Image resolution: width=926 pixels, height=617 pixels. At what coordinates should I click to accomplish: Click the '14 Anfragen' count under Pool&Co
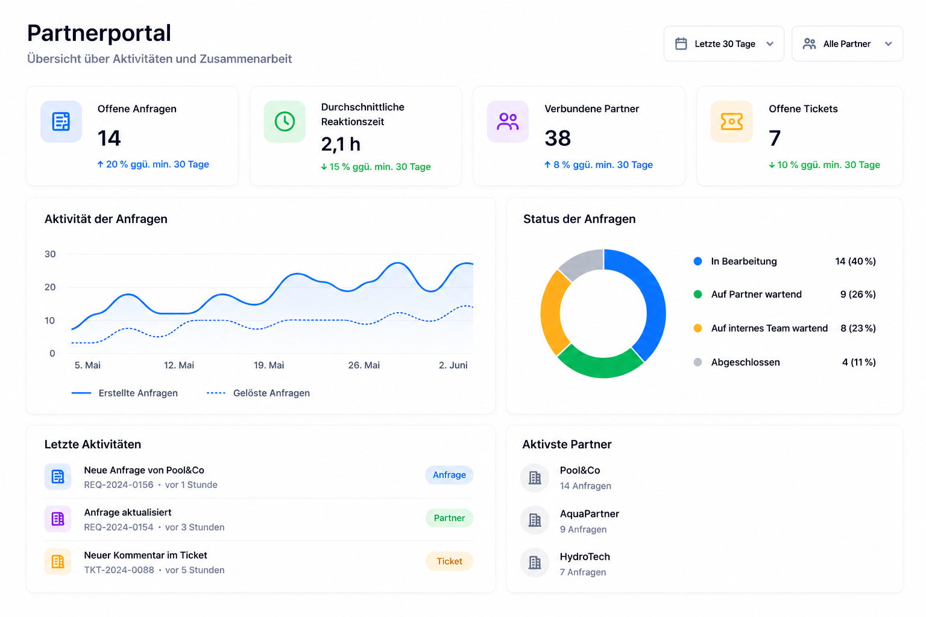tap(585, 486)
